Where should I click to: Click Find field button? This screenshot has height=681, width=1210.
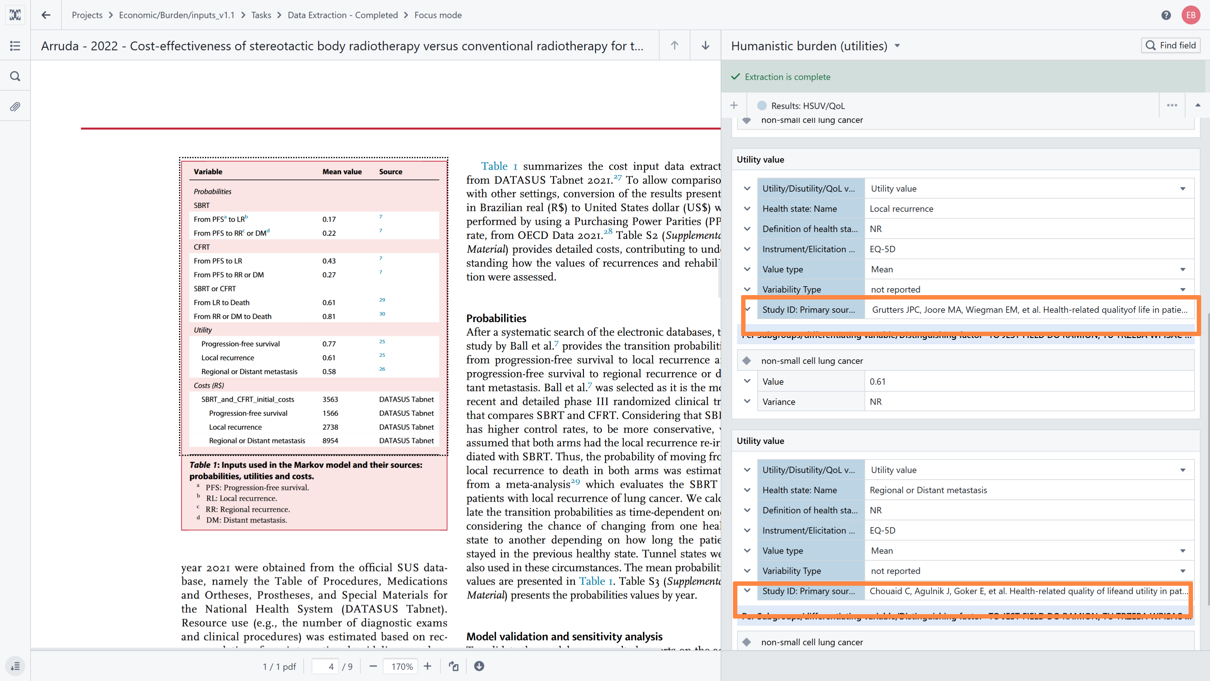tap(1171, 45)
